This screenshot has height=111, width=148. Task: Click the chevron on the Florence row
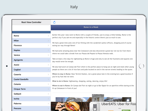pos(49,46)
